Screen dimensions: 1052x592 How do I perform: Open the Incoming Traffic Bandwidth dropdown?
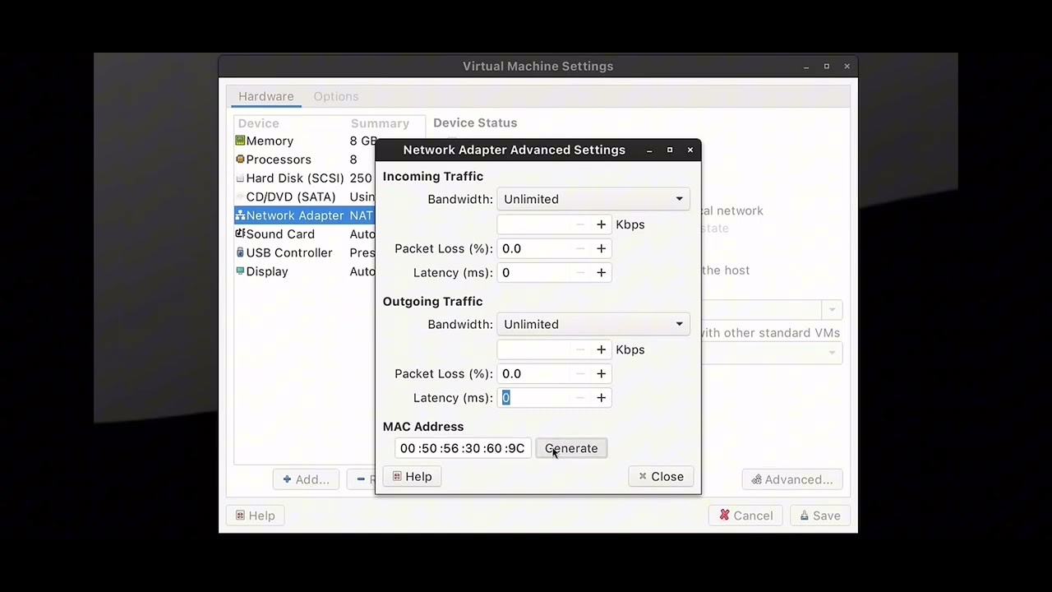tap(593, 199)
